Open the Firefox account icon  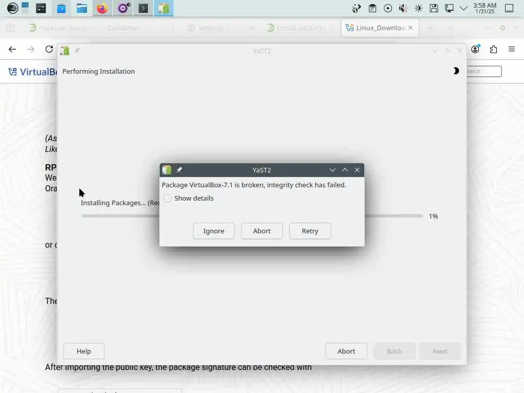[x=475, y=50]
